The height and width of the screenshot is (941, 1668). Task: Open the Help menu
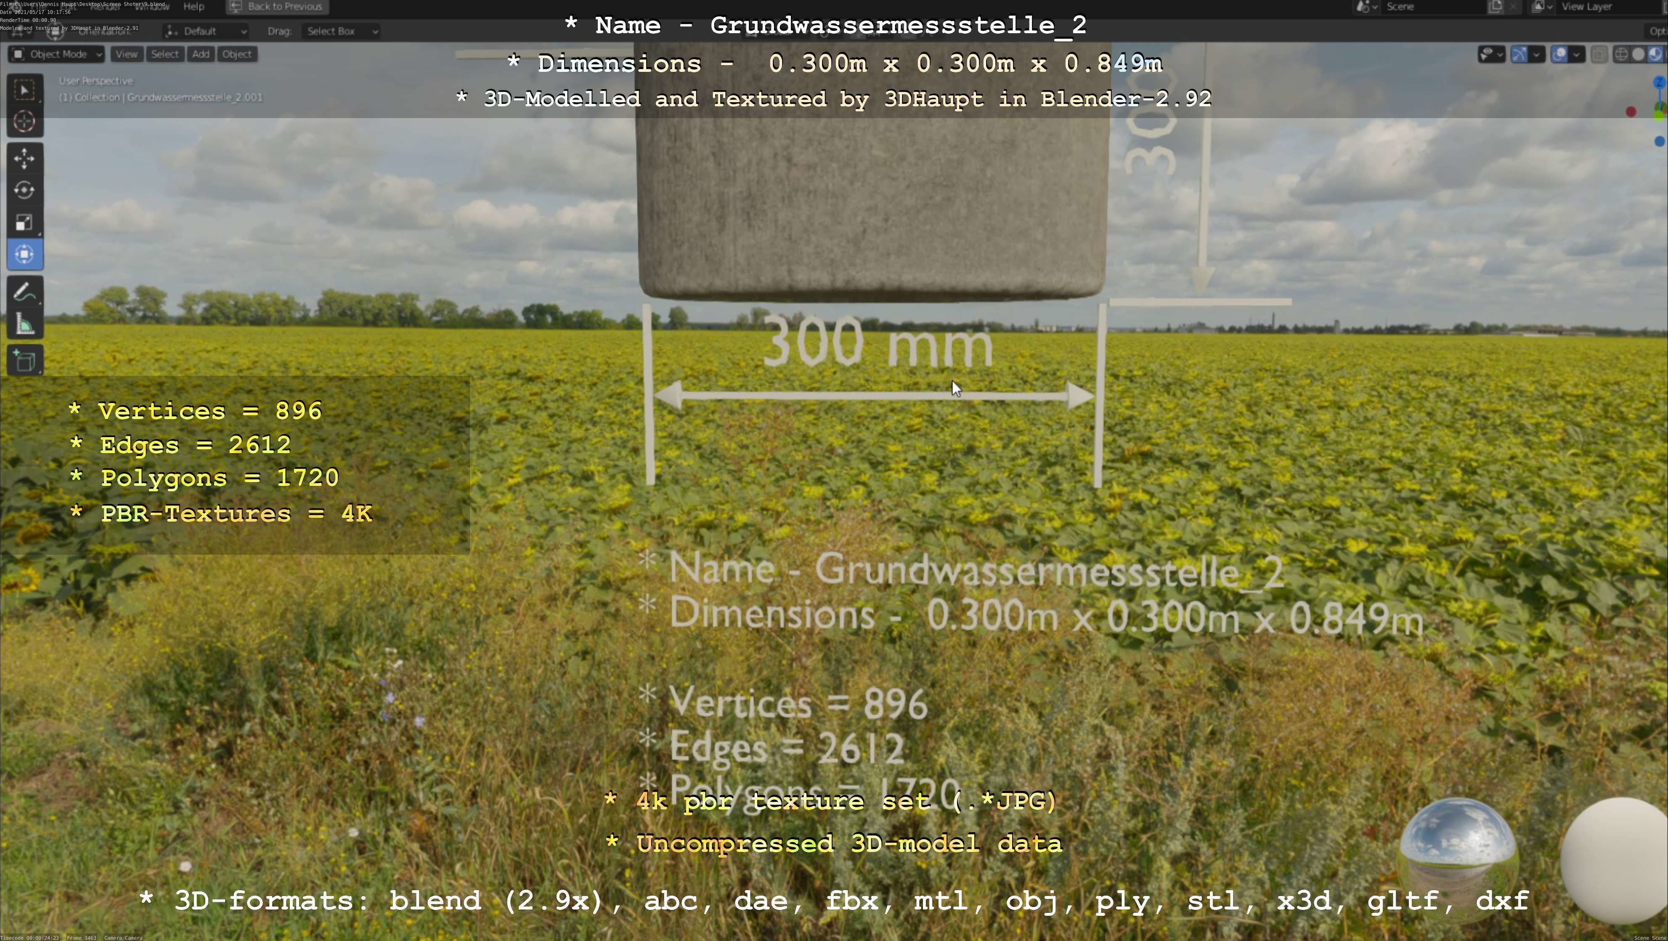click(x=194, y=6)
